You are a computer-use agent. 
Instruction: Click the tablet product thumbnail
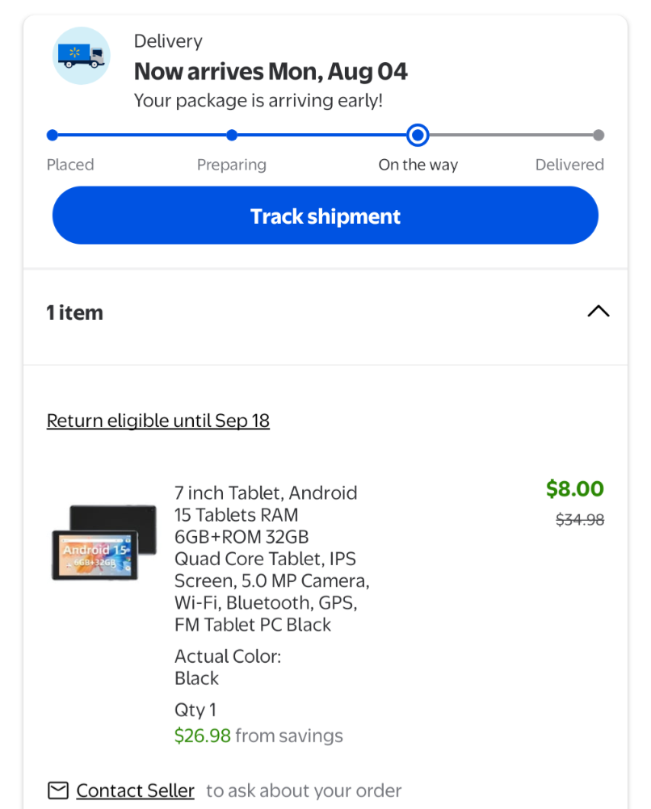tap(103, 542)
